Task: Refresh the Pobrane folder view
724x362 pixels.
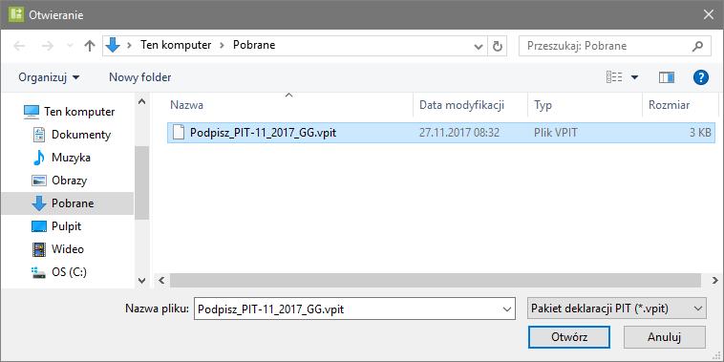Action: pos(497,46)
